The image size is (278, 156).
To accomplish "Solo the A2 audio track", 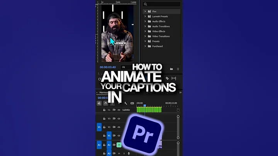I will (x=124, y=153).
